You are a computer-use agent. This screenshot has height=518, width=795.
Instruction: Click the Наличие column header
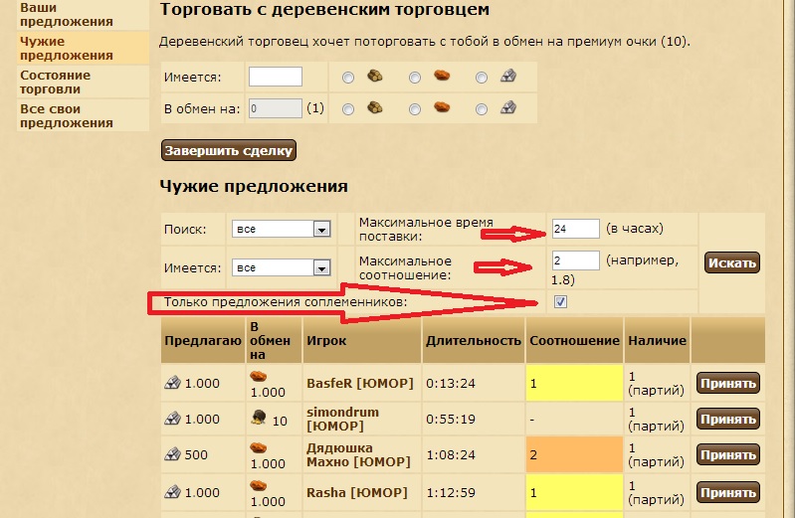pos(657,341)
